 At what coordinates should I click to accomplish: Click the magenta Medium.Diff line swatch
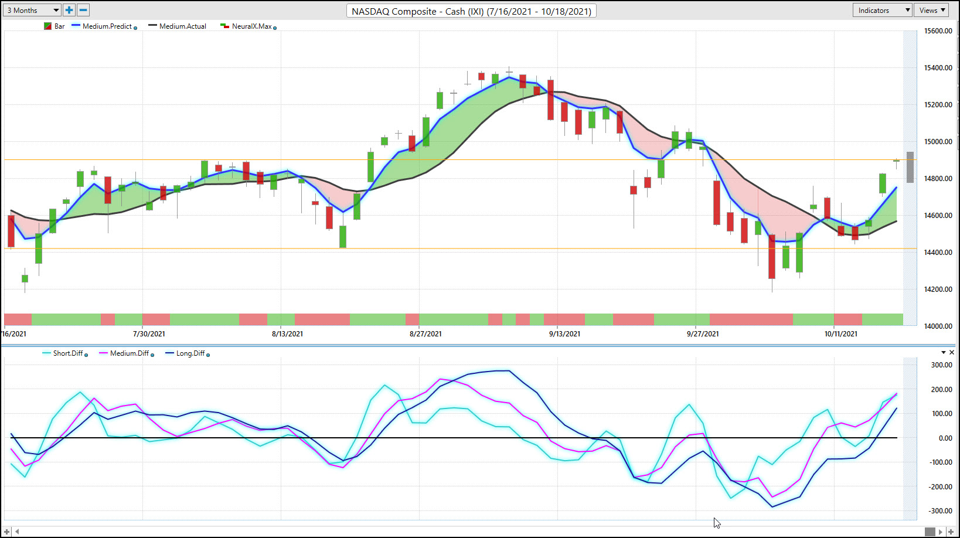[x=103, y=353]
